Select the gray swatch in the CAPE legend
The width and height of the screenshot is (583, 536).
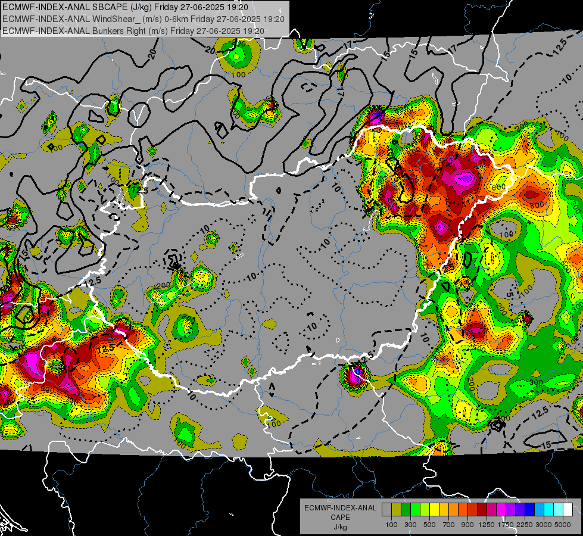(x=386, y=509)
